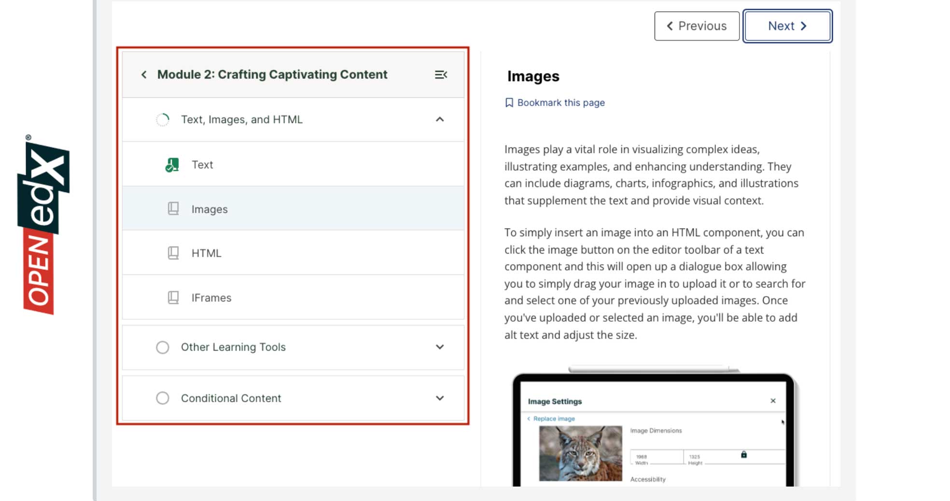Click the green completion icon next to Text
The width and height of the screenshot is (950, 501).
[x=171, y=164]
